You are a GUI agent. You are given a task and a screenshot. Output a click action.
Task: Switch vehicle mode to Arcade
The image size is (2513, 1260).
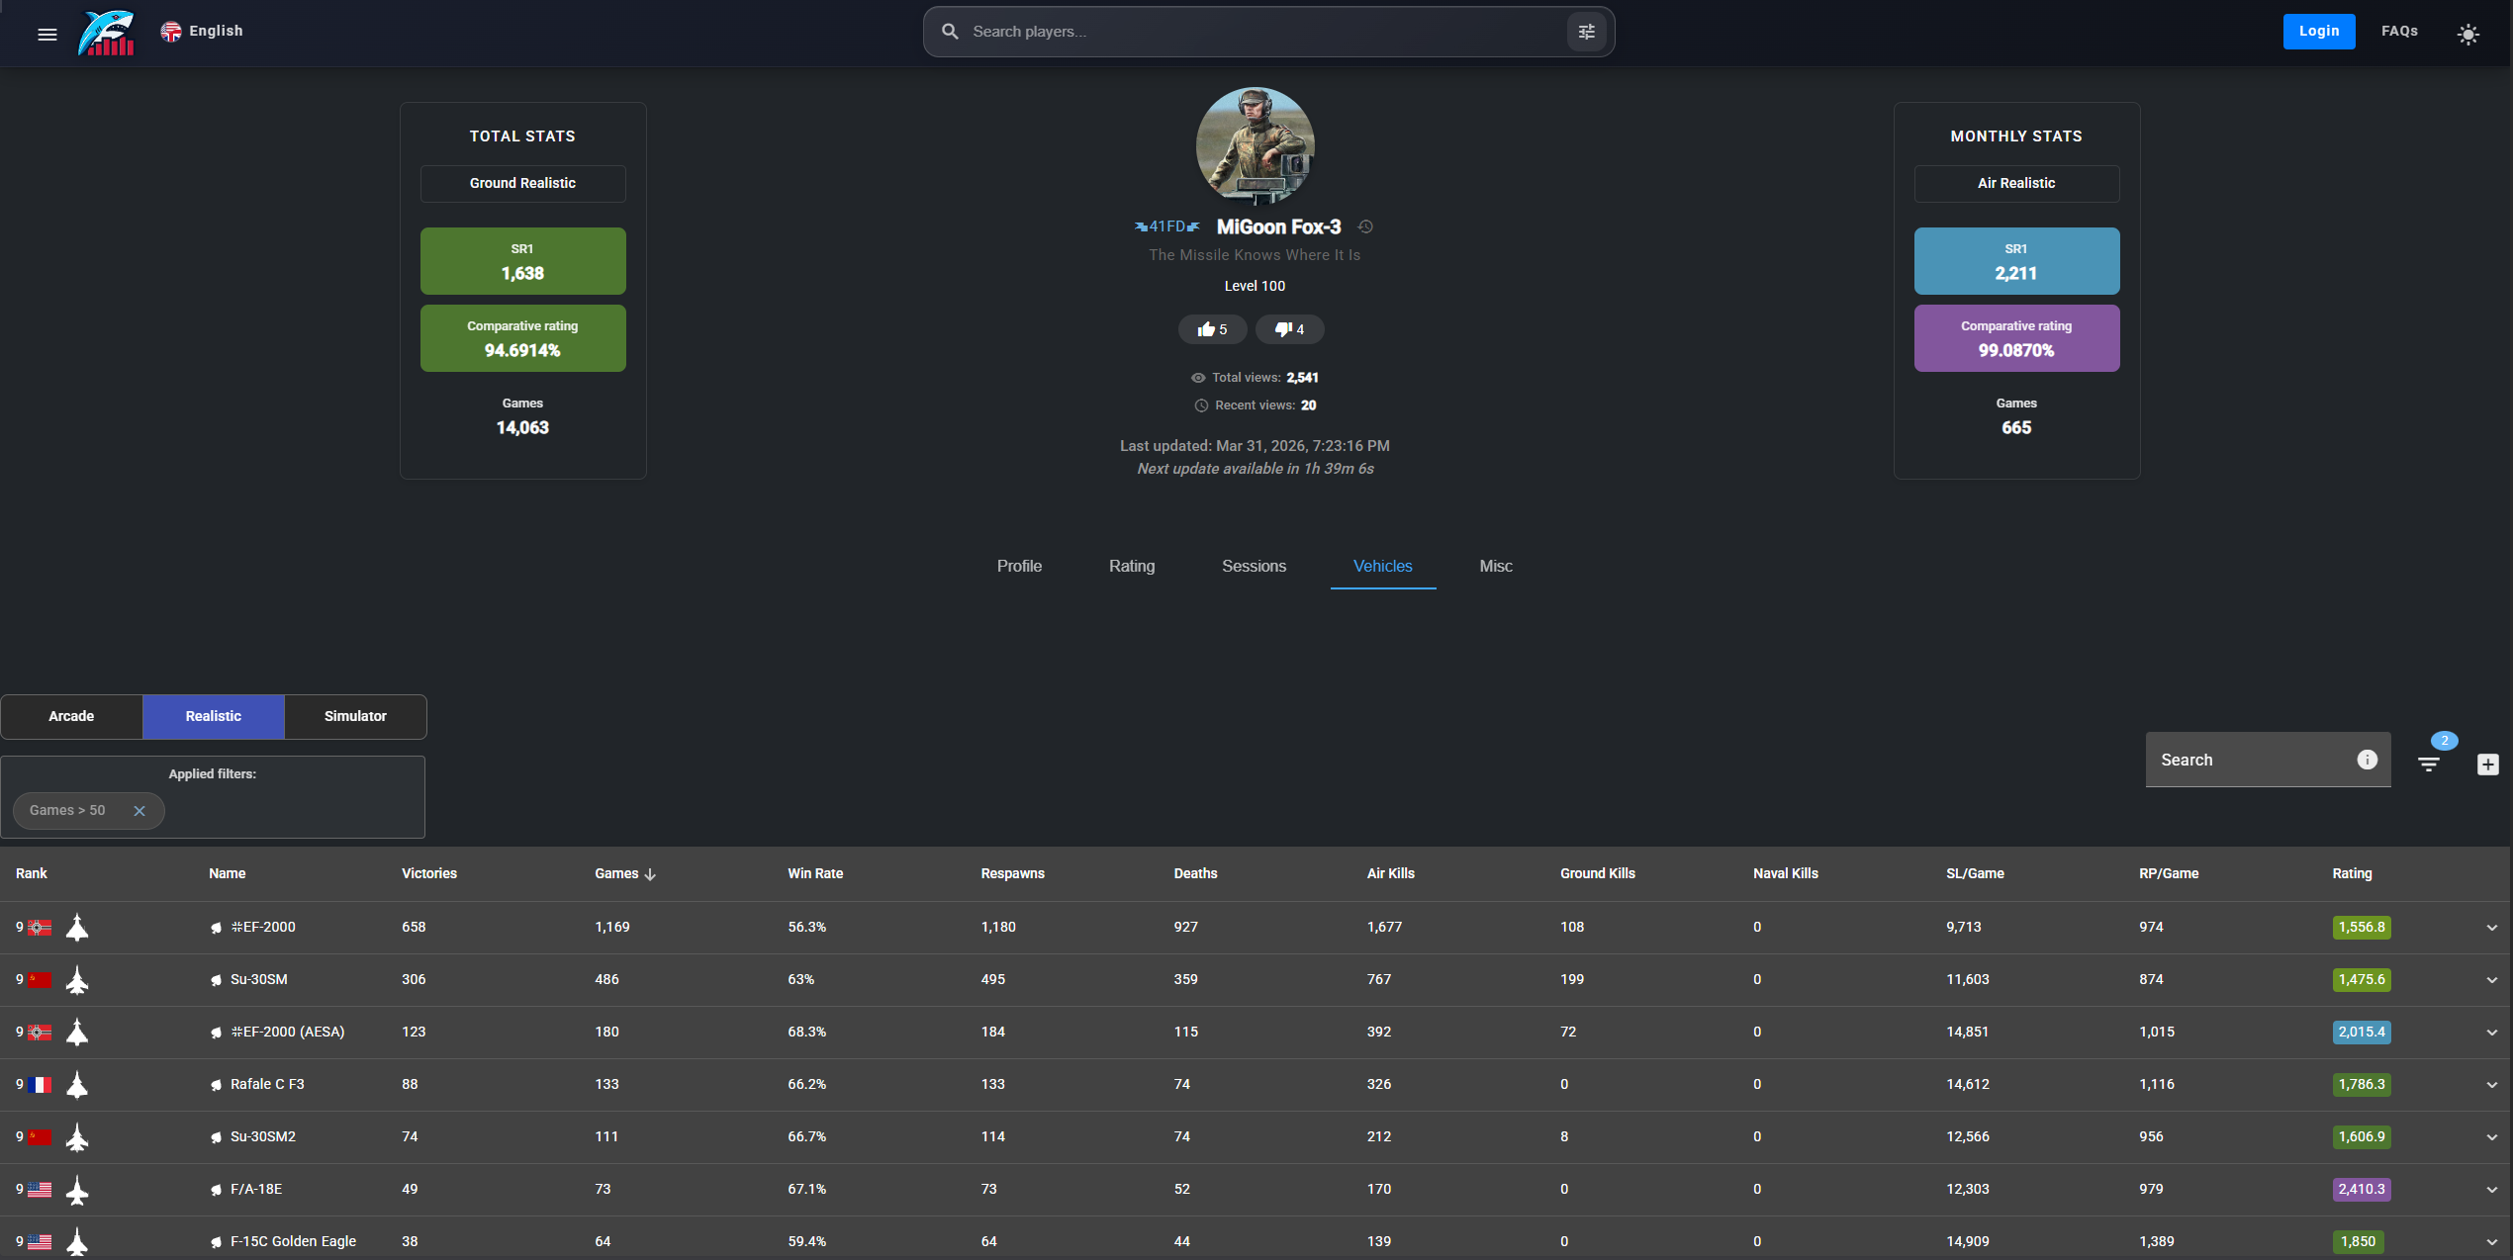coord(71,716)
